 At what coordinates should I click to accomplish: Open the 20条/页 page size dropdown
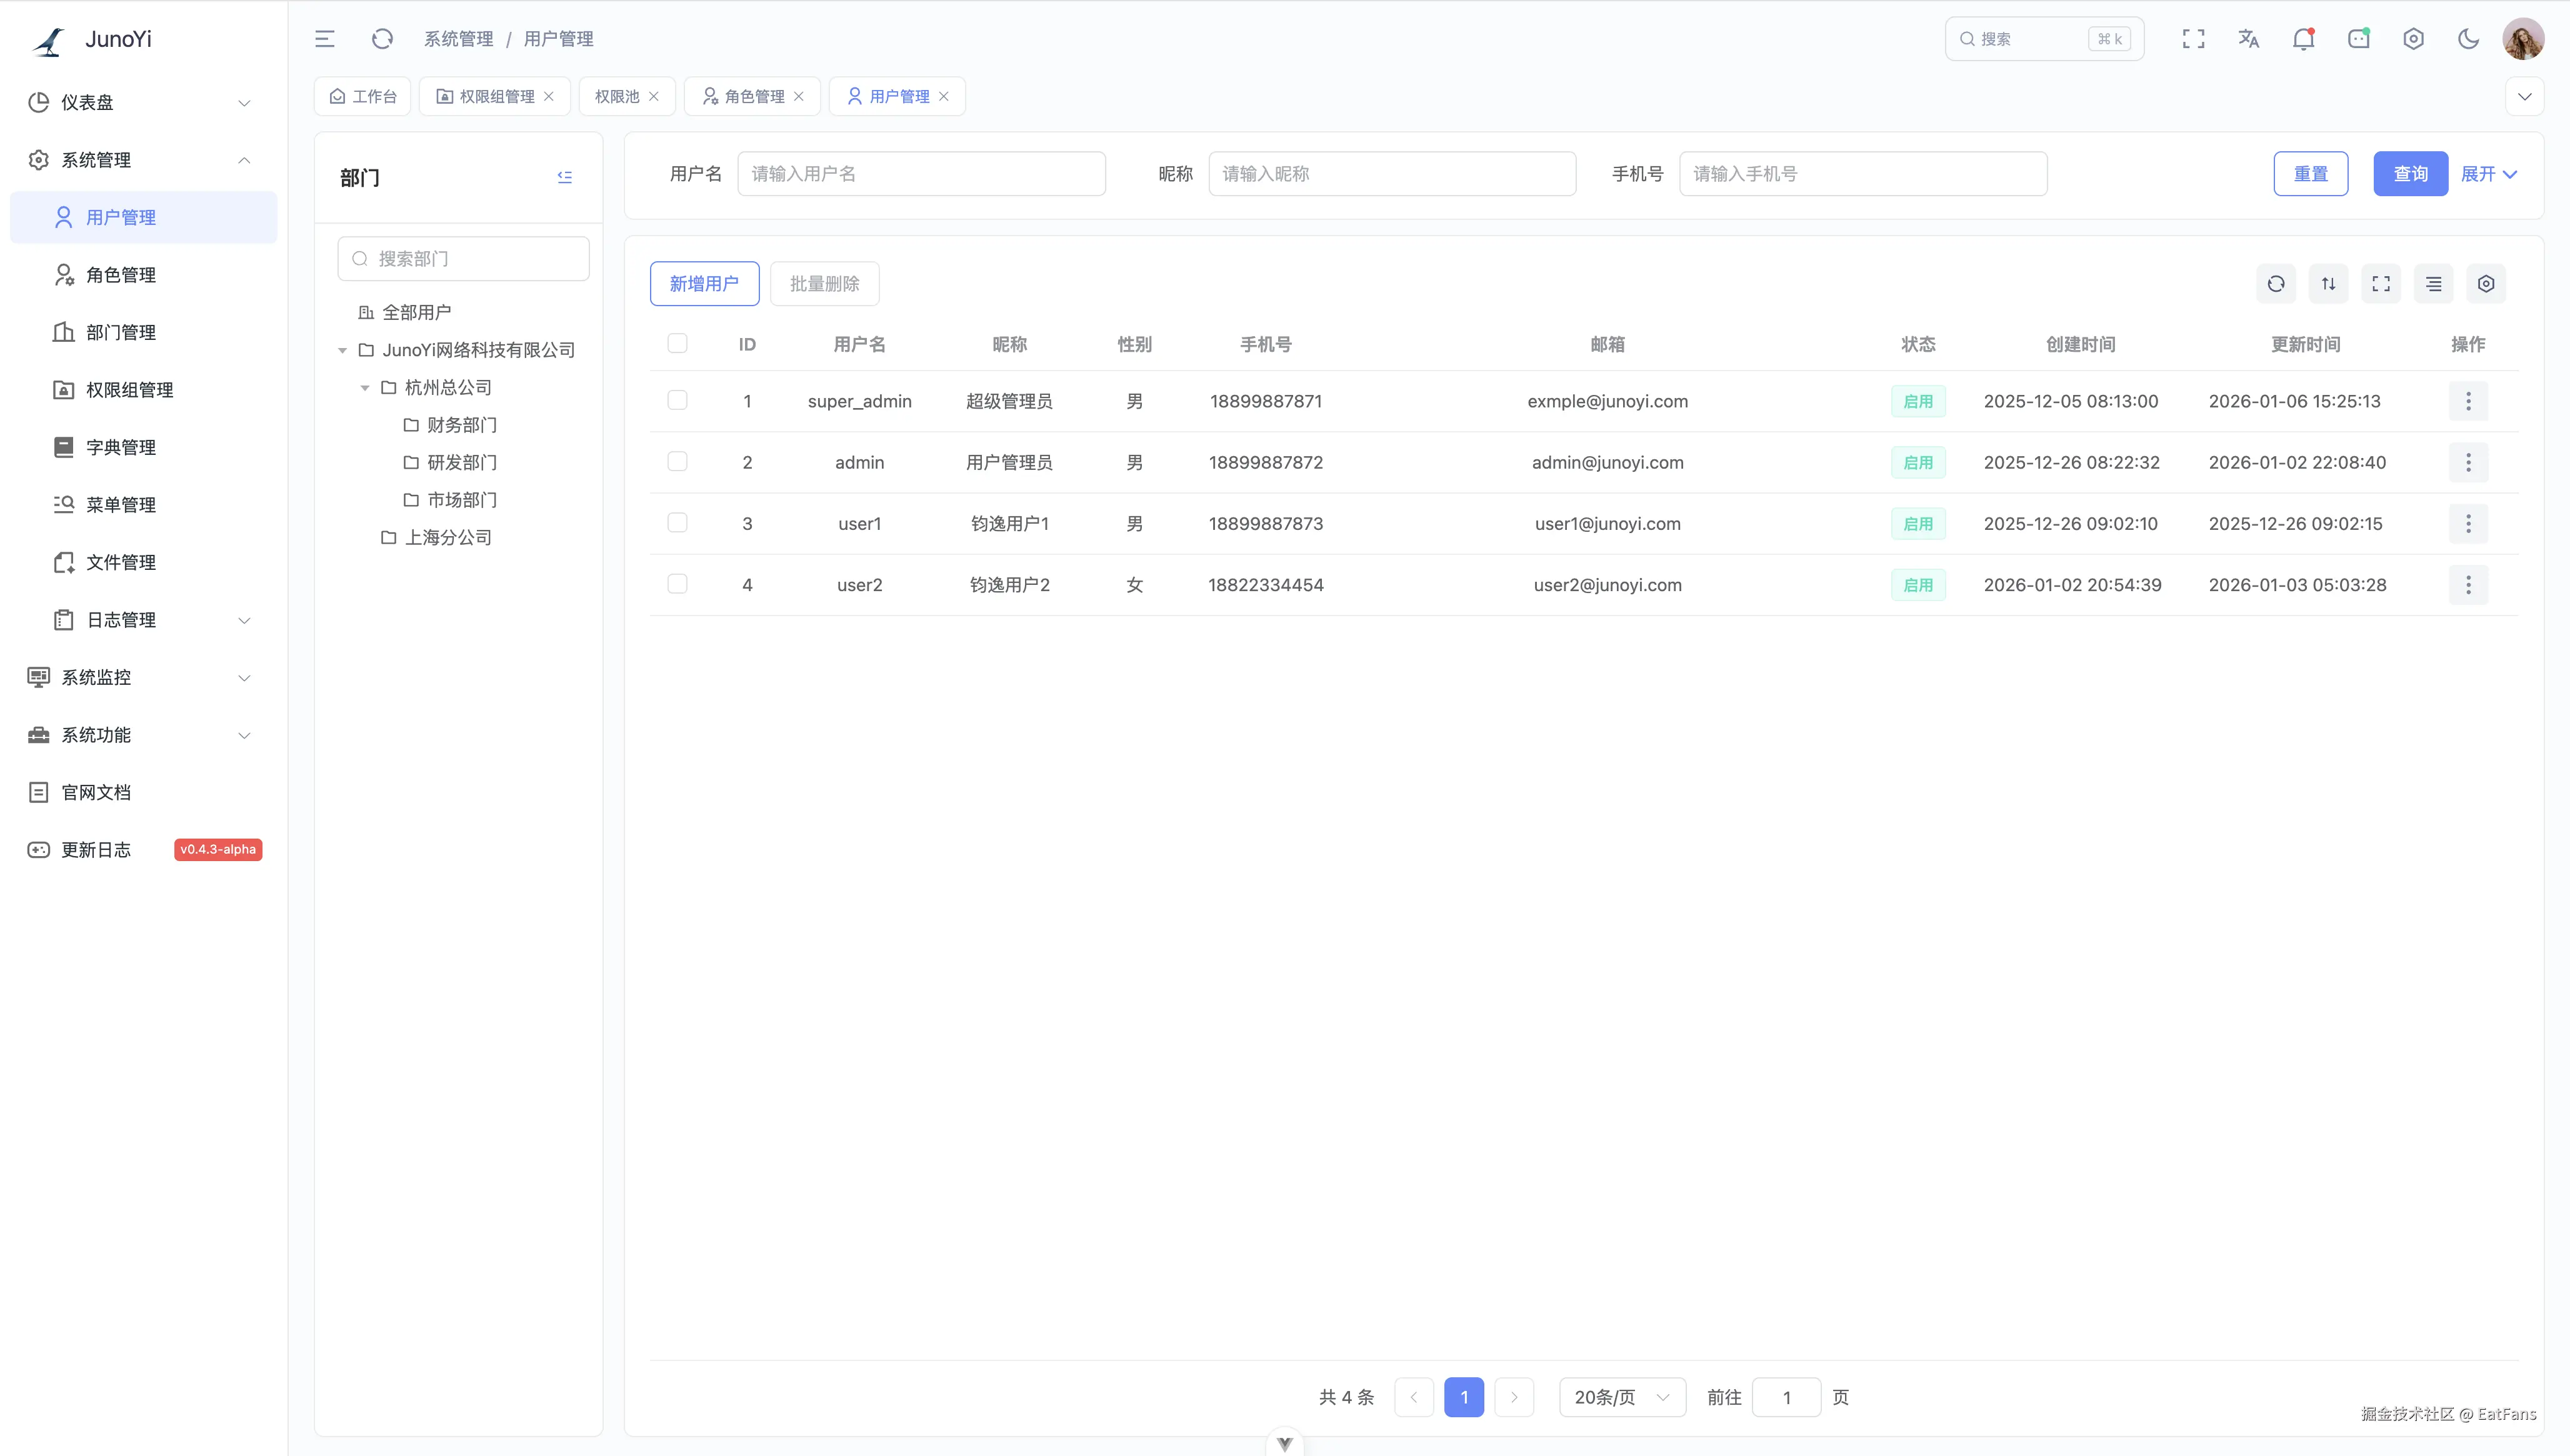click(1621, 1397)
